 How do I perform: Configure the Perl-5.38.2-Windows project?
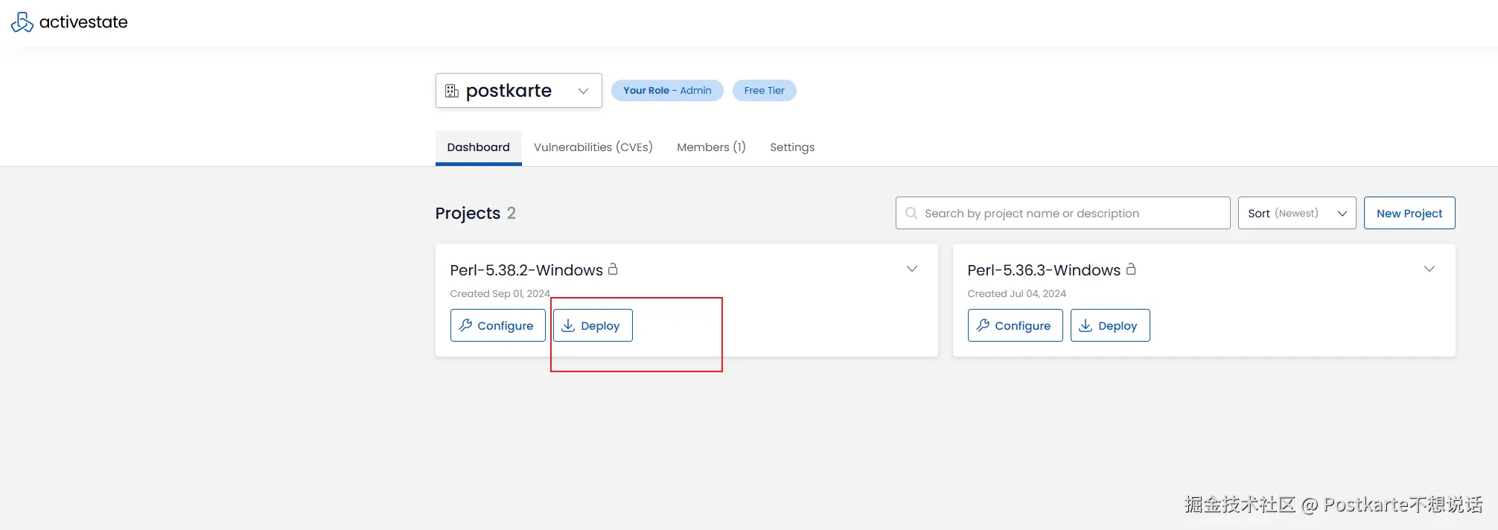coord(498,325)
